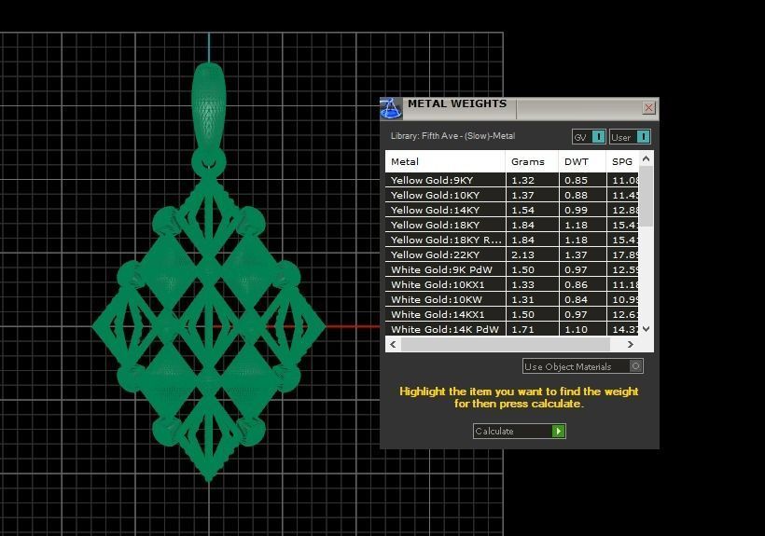The height and width of the screenshot is (536, 765).
Task: Close the Metal Weights dialog
Action: [x=648, y=108]
